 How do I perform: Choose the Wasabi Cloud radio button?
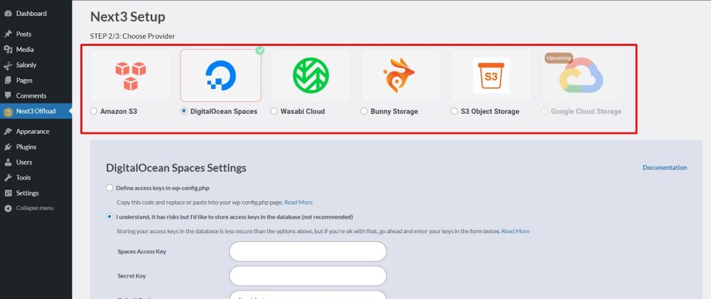pyautogui.click(x=274, y=111)
